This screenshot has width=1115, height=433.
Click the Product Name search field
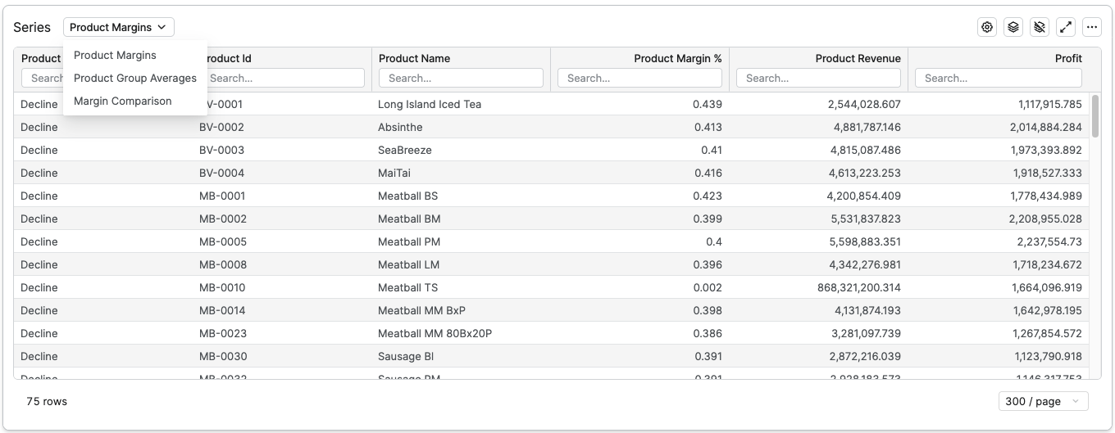(461, 78)
